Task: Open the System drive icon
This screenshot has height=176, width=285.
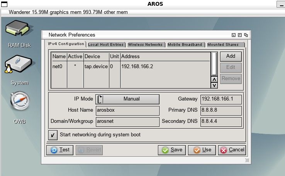Action: 19,65
